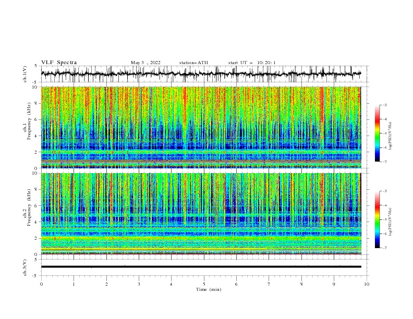
Task: Click the '-7' label on ch.2 color bar
Action: coord(384,248)
